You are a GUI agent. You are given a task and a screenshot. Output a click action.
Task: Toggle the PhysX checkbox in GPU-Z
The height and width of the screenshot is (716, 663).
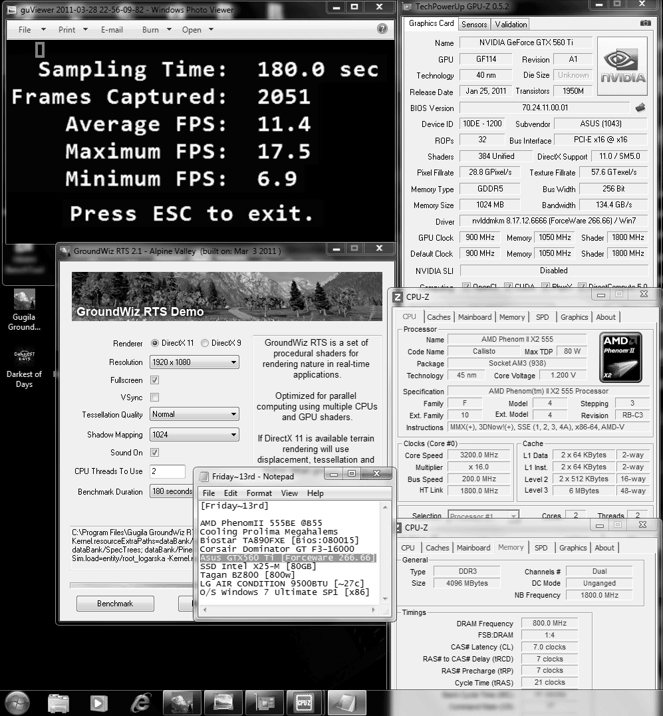[545, 287]
